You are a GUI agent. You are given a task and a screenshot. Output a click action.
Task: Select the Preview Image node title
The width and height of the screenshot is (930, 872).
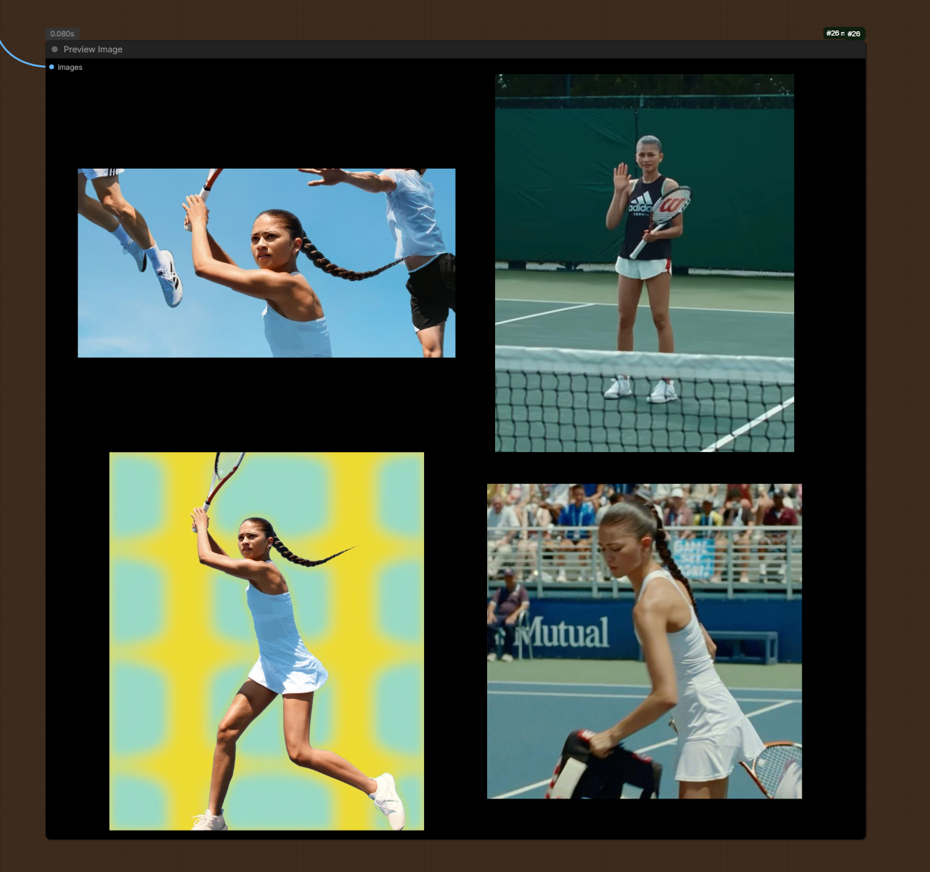click(93, 49)
